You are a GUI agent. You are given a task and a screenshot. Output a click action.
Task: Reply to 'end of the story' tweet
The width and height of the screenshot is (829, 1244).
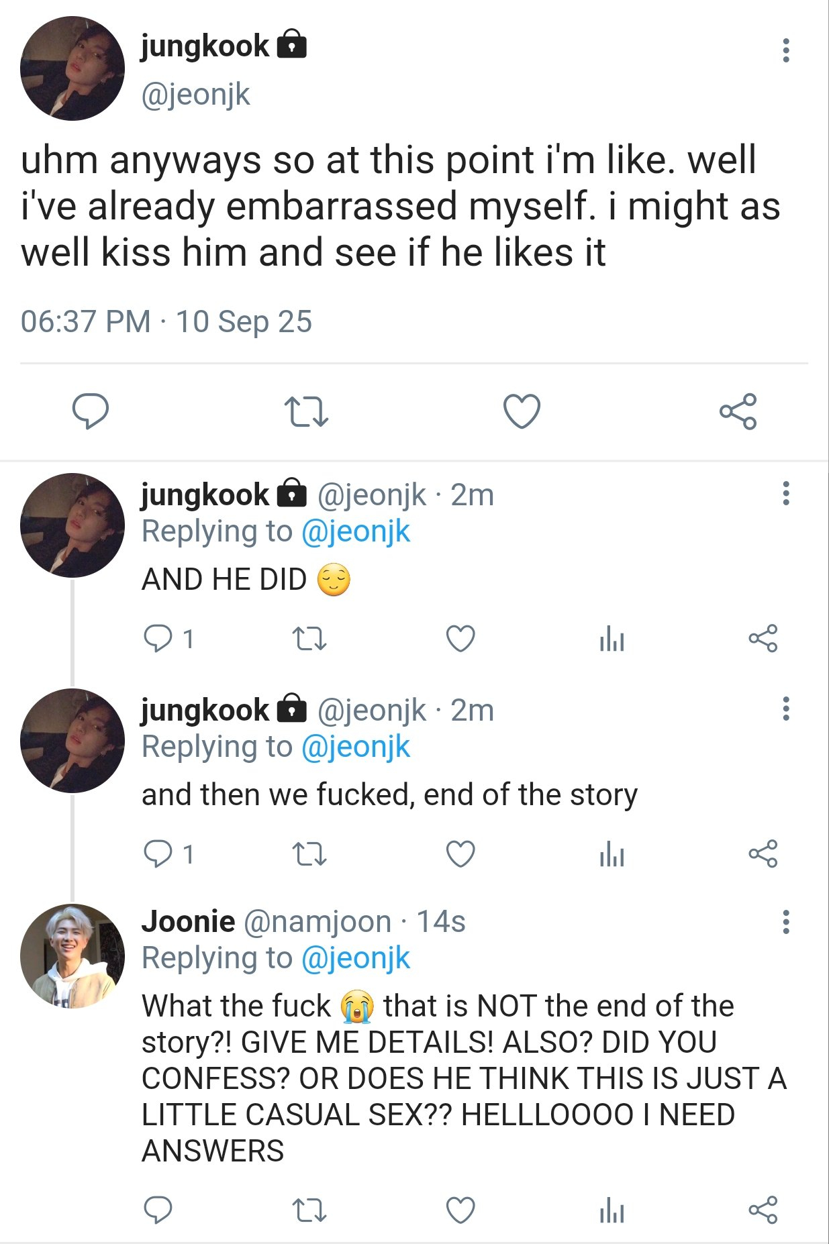click(x=158, y=854)
